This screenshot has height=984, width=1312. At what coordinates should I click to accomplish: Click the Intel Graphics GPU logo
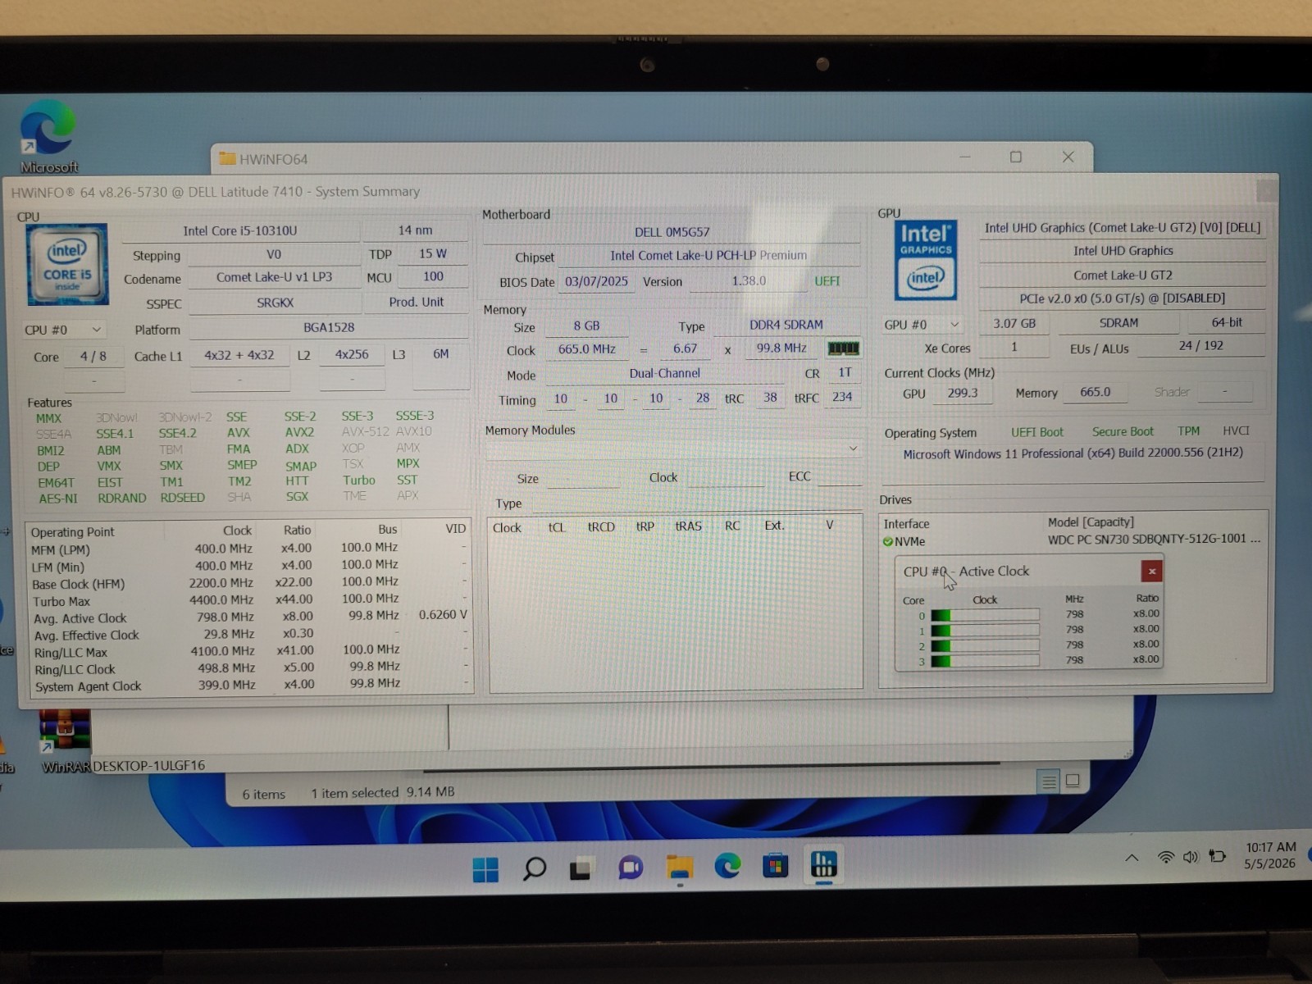coord(925,260)
